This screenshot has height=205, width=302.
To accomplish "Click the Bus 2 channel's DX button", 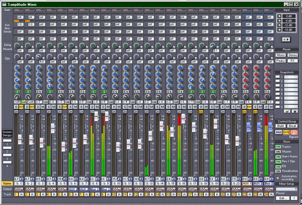I will (266, 112).
